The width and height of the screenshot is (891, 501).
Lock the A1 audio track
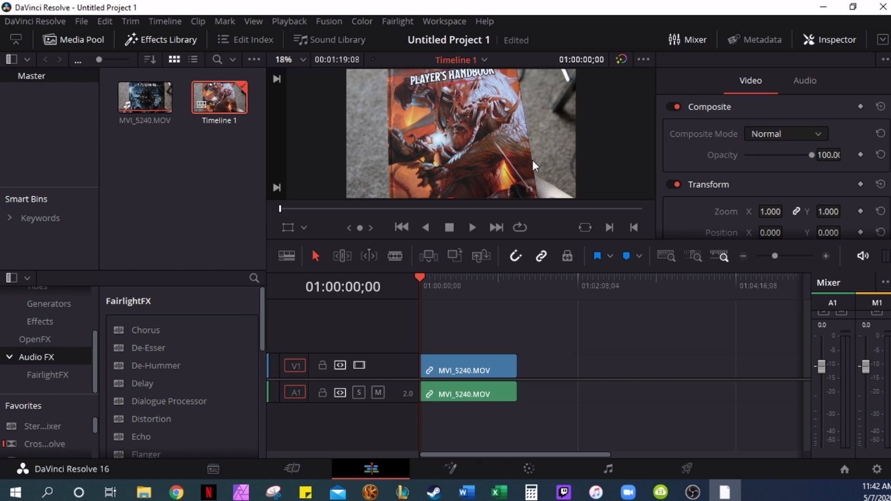point(322,392)
